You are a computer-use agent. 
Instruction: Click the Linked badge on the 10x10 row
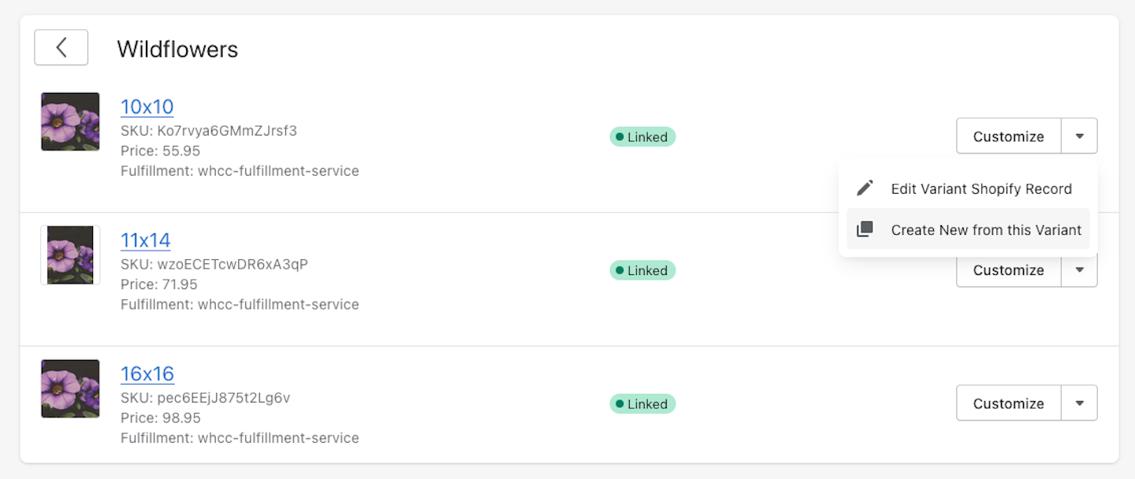click(642, 136)
